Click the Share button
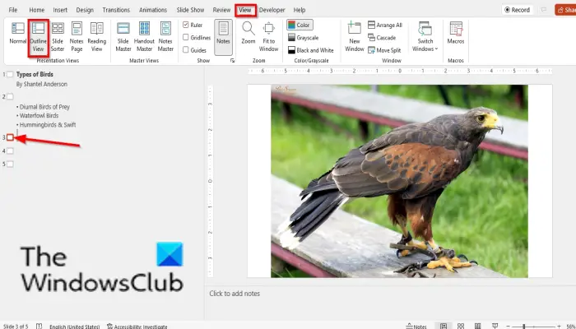This screenshot has height=329, width=576. [565, 10]
